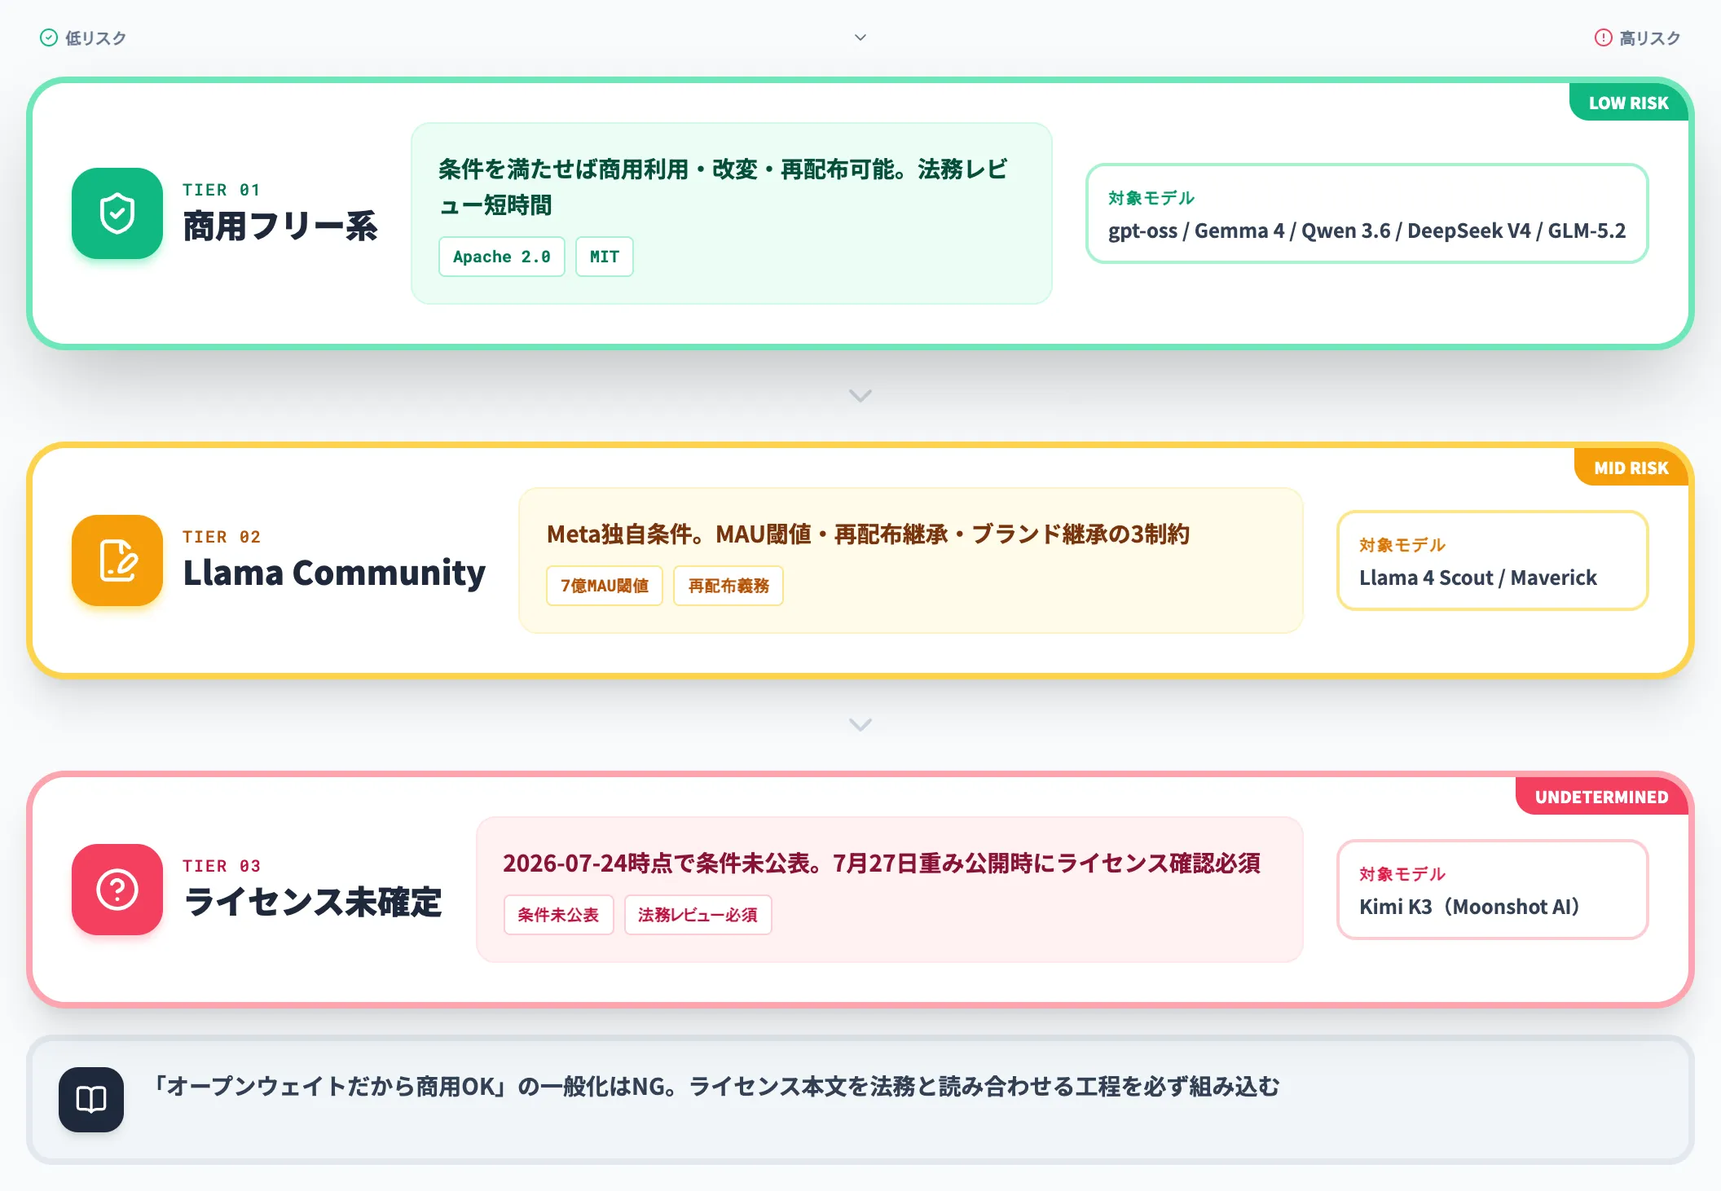Click the chevron between Tier 02 and Tier 03
The image size is (1721, 1191).
[x=860, y=724]
